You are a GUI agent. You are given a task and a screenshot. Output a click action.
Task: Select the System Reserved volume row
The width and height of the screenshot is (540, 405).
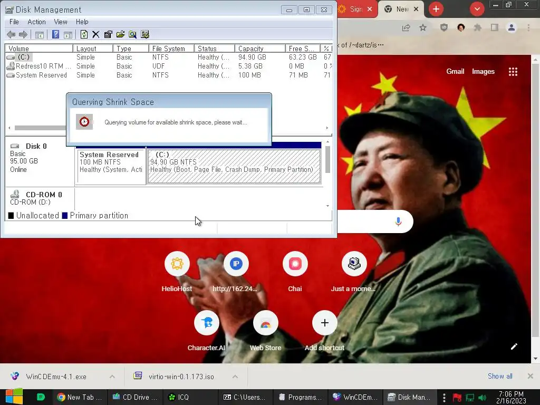click(x=169, y=75)
